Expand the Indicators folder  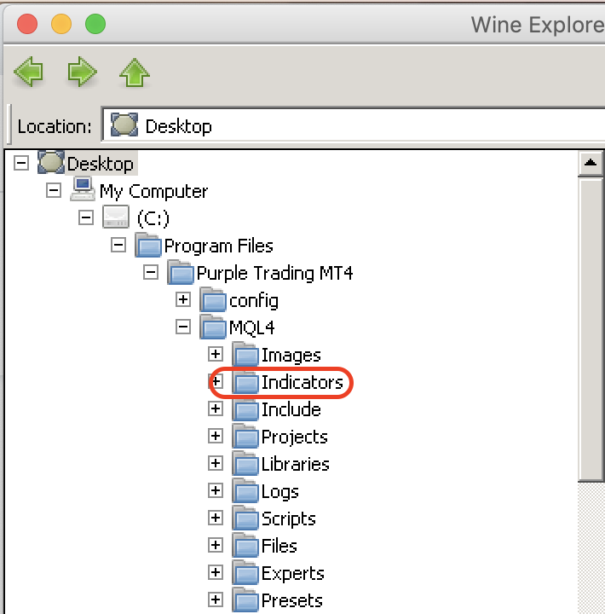(x=216, y=381)
